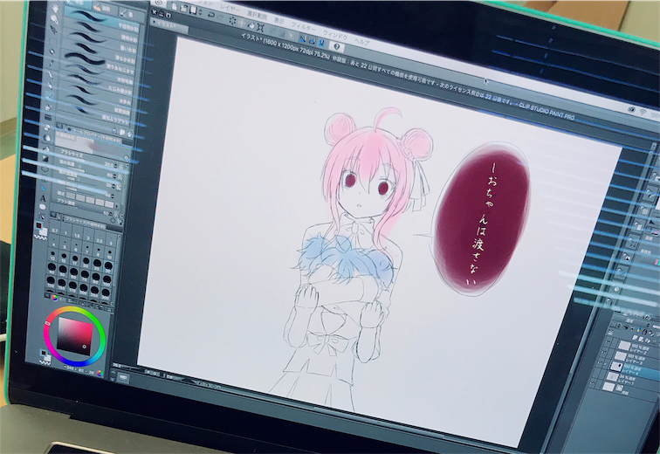Adjust the brush size 30.0 stepper
The width and height of the screenshot is (660, 454).
[x=116, y=165]
